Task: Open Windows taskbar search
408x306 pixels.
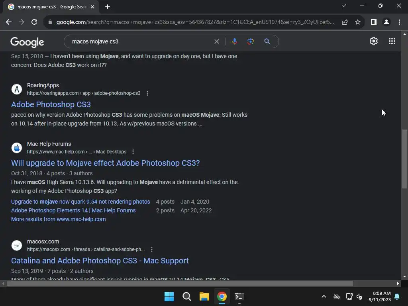Action: pos(186,296)
